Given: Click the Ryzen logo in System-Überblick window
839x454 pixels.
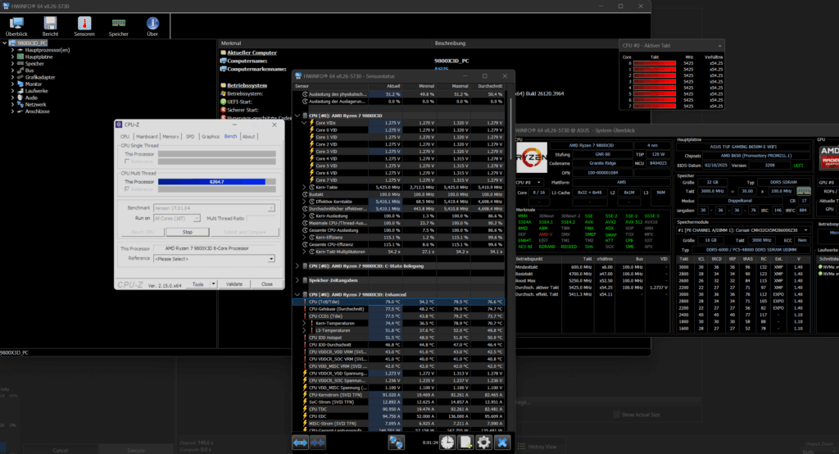Looking at the screenshot, I should 531,157.
